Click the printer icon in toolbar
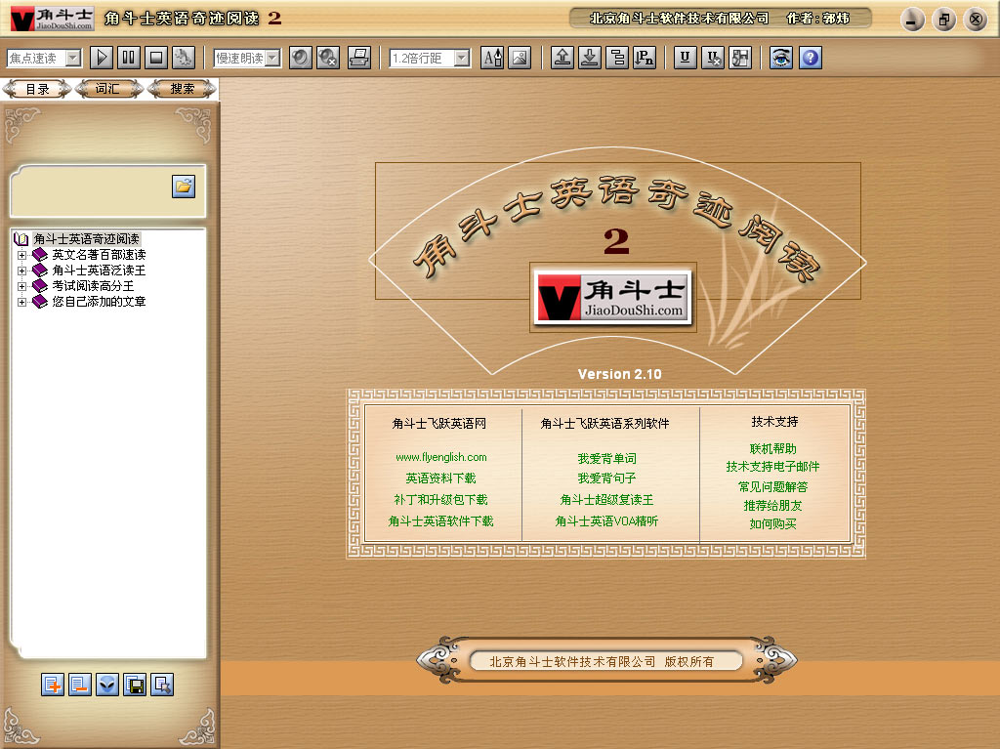 coord(359,58)
